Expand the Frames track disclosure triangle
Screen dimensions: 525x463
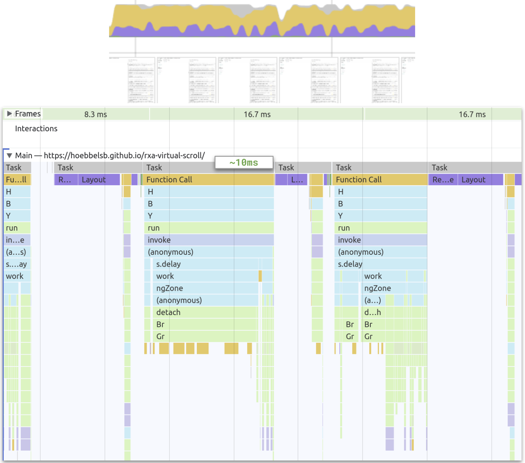coord(10,114)
